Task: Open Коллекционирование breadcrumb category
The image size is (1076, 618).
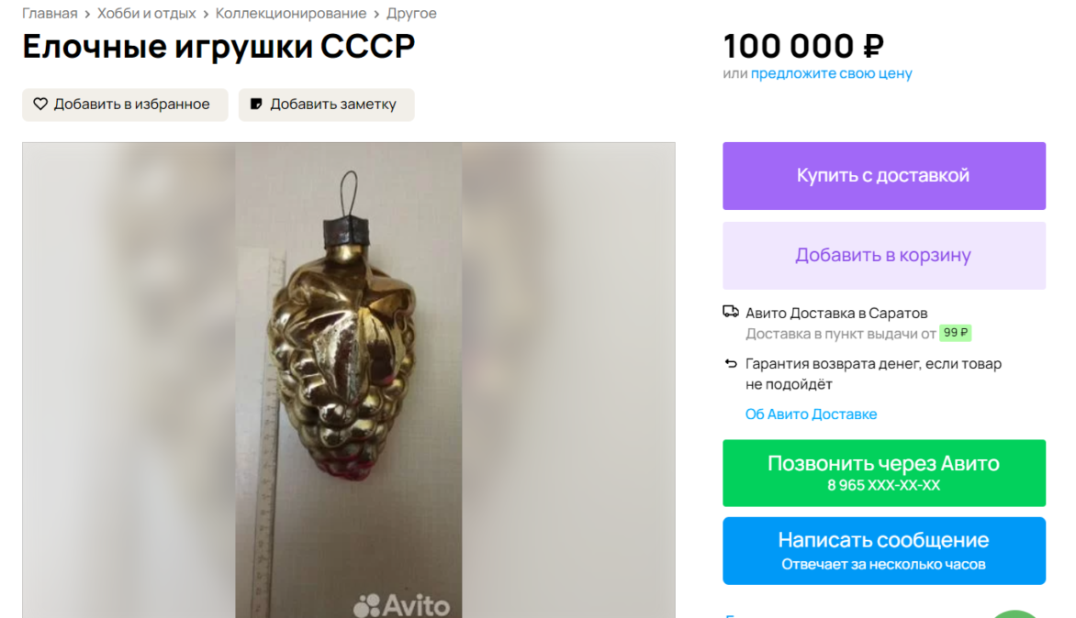Action: pyautogui.click(x=291, y=14)
